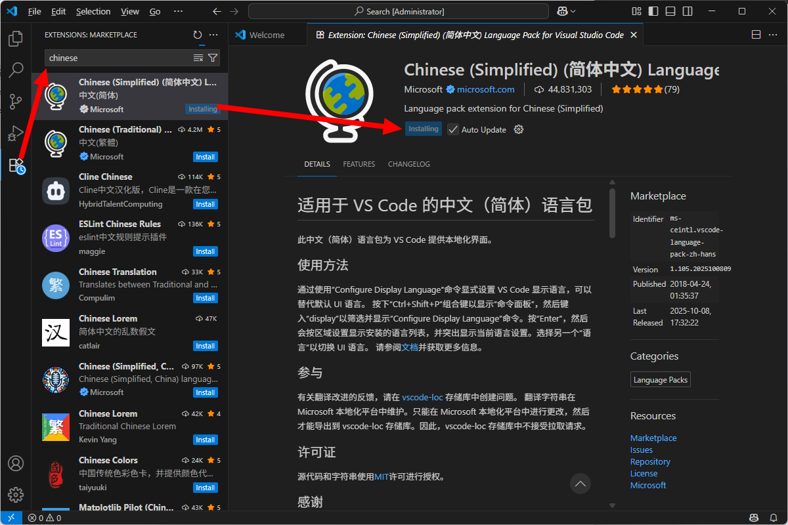Click the Search icon in activity bar

(x=16, y=70)
